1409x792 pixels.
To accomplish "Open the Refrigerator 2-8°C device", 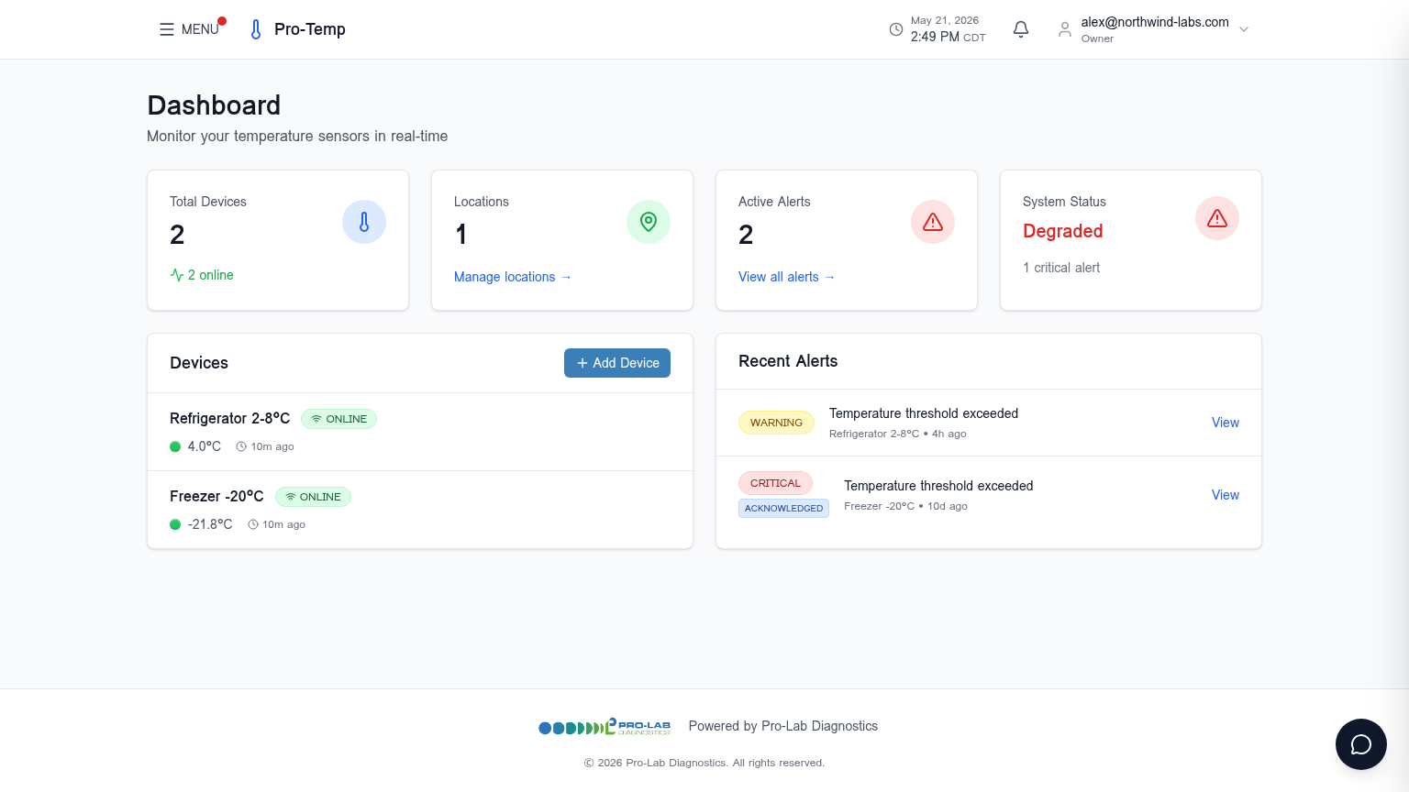I will click(420, 432).
